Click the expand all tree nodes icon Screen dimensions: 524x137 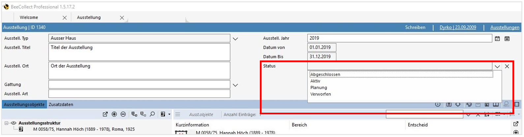pos(134,114)
